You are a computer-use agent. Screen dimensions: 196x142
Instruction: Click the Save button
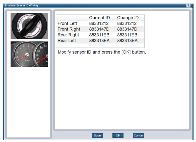[97, 136]
